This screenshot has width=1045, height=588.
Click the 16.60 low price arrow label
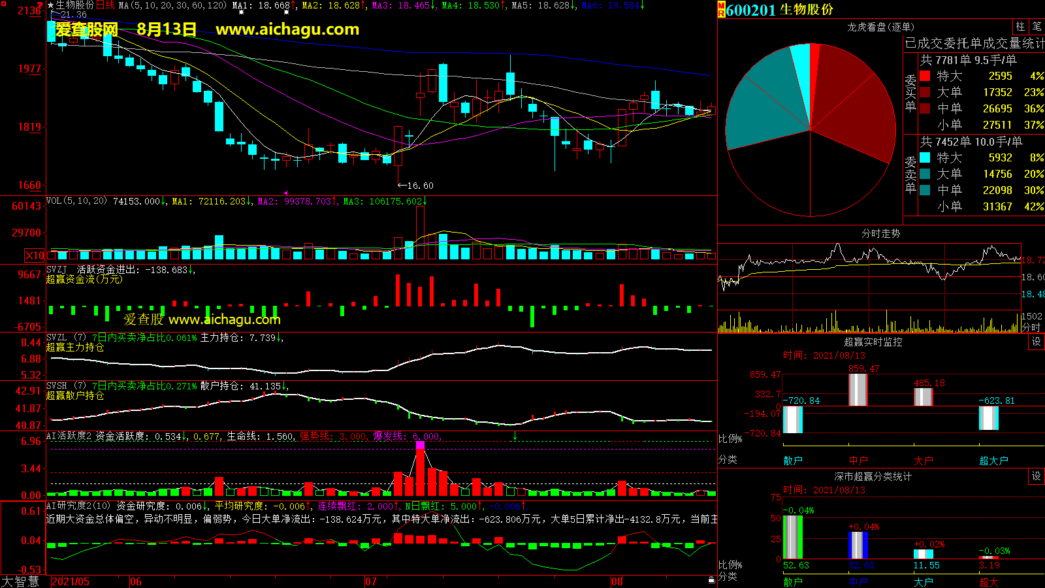[416, 186]
